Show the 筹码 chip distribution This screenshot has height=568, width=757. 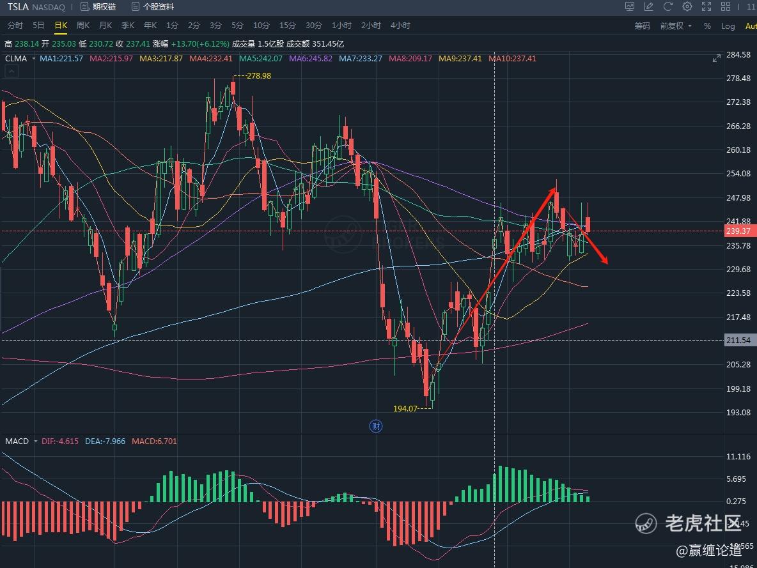(x=642, y=26)
